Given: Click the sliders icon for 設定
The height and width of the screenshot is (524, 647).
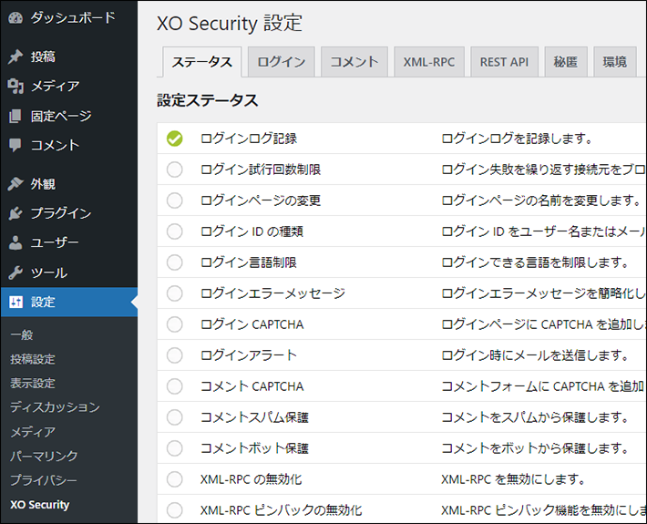Looking at the screenshot, I should pyautogui.click(x=15, y=302).
